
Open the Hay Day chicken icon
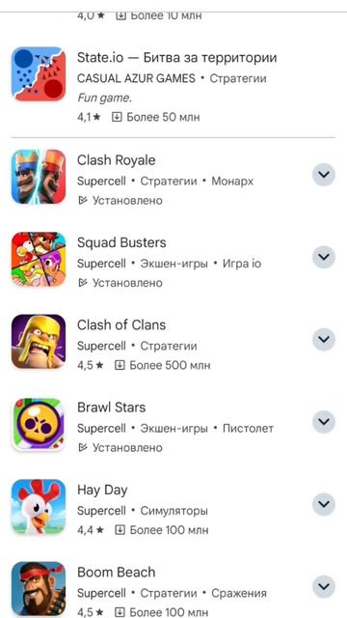click(x=39, y=506)
